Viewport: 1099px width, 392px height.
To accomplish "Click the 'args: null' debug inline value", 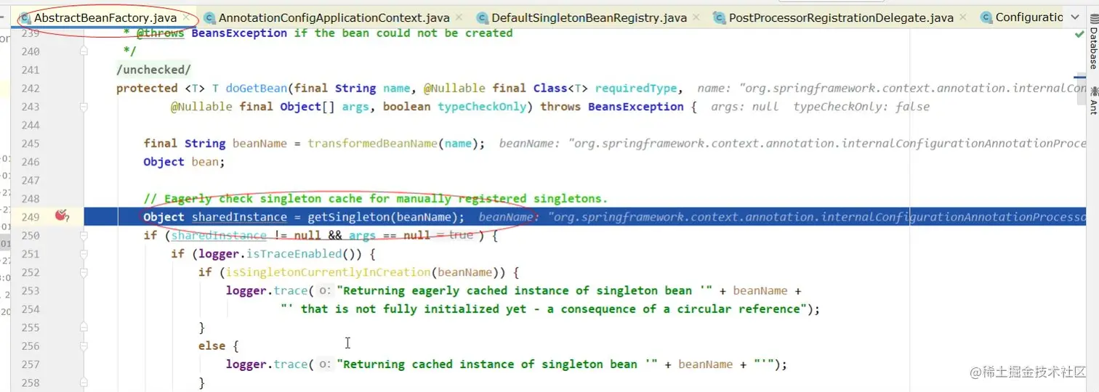I will point(744,107).
